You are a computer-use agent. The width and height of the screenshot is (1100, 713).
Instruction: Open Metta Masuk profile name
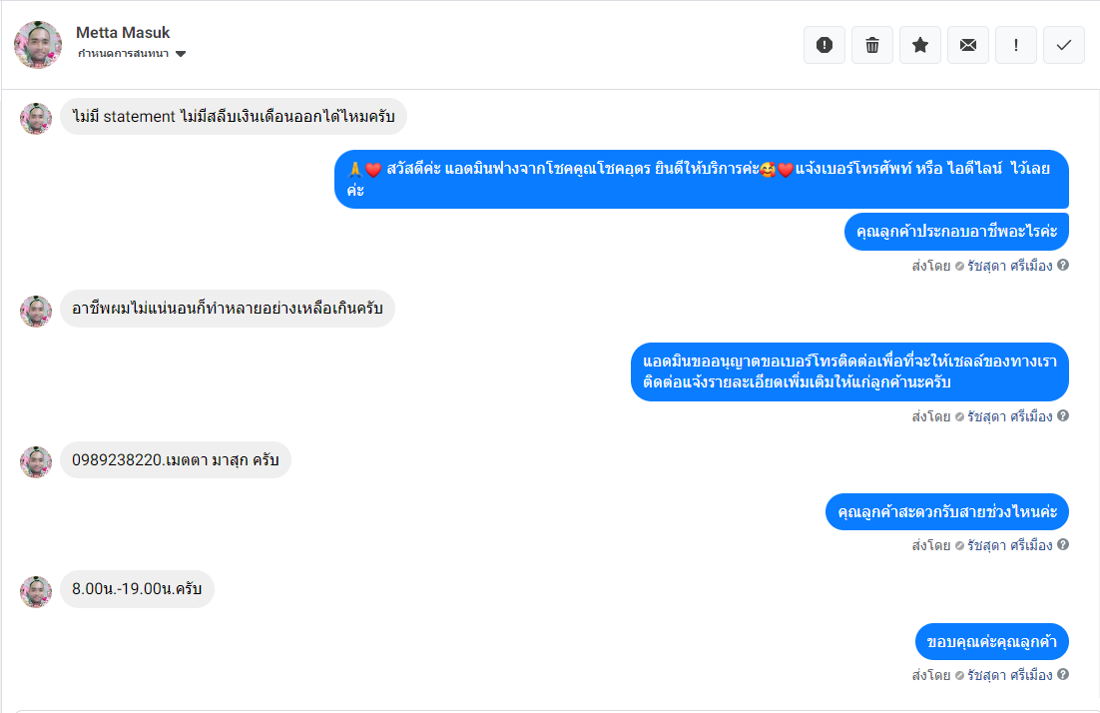123,32
